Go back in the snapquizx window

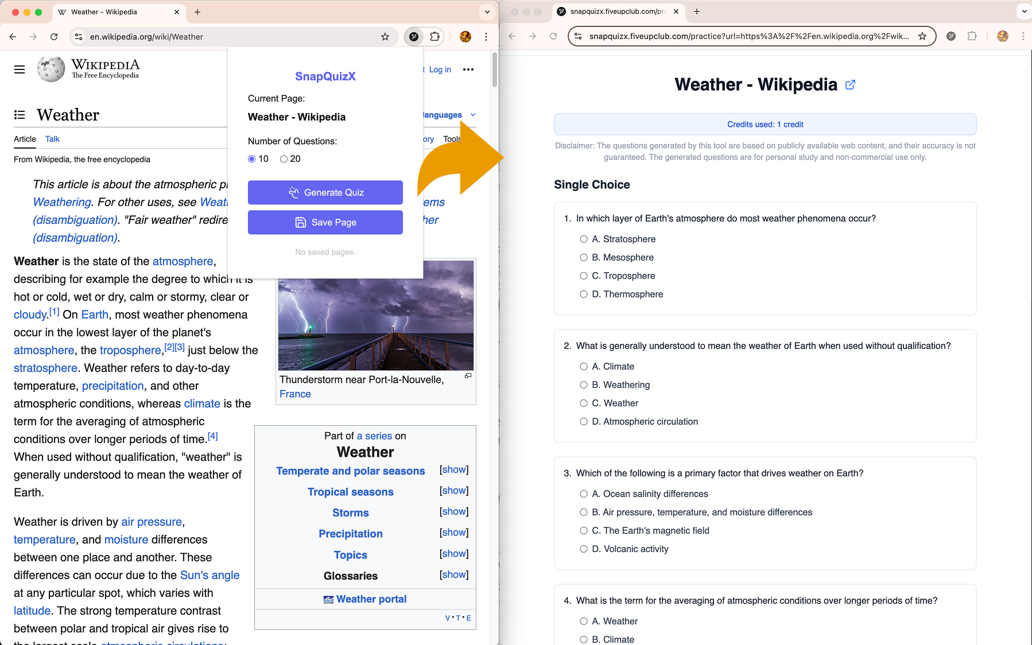(512, 36)
